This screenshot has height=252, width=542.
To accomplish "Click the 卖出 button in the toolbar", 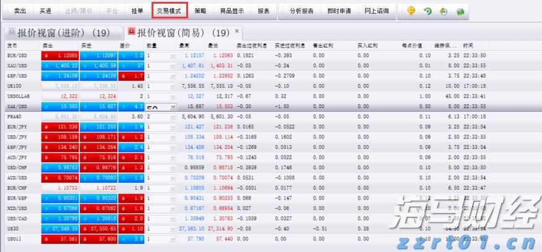I will click(20, 11).
